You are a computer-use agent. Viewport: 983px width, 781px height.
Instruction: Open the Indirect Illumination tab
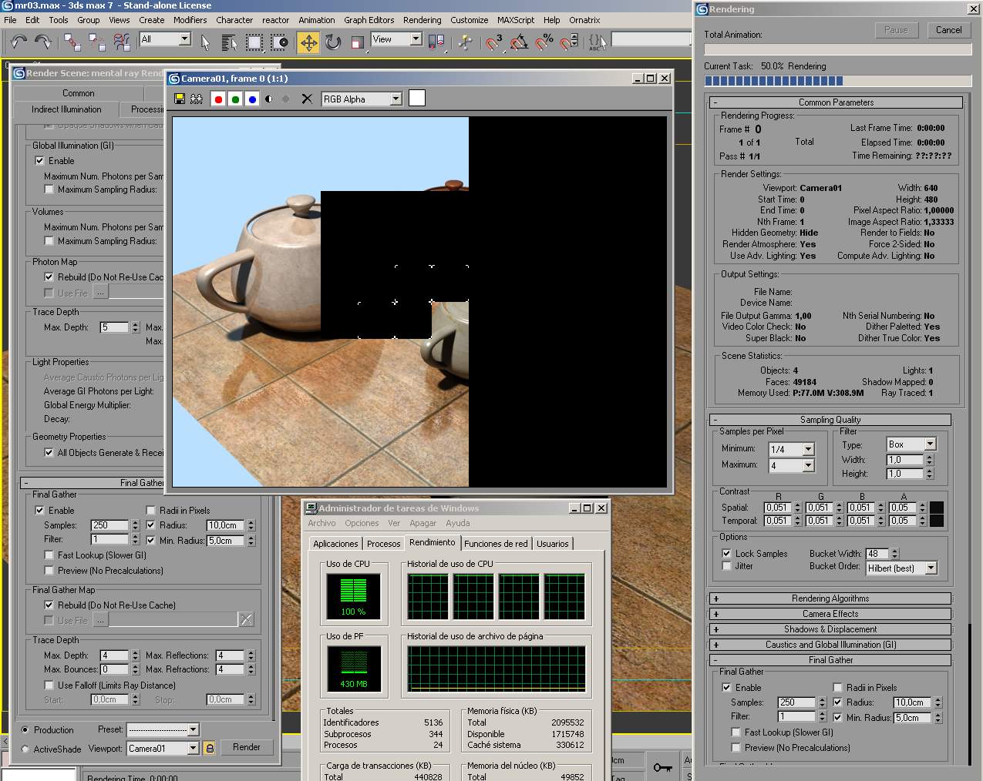[x=66, y=109]
